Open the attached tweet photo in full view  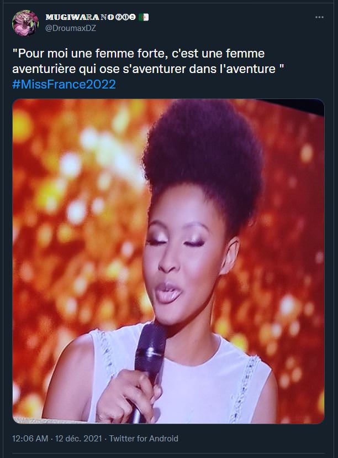pyautogui.click(x=168, y=261)
